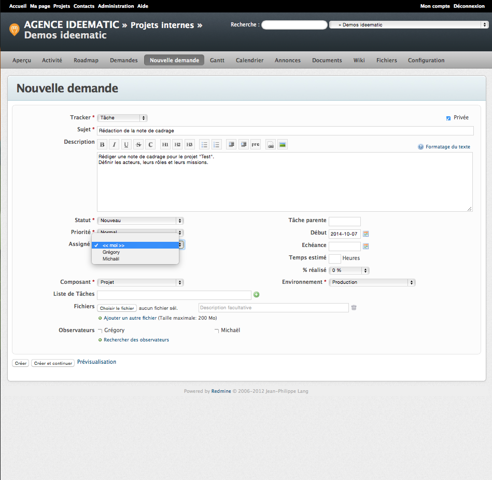Open the Demandes tab
The height and width of the screenshot is (480, 492).
[x=123, y=60]
